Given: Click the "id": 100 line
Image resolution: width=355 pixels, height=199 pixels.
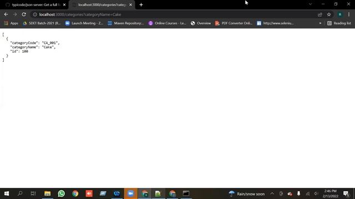Looking at the screenshot, I should coord(19,51).
